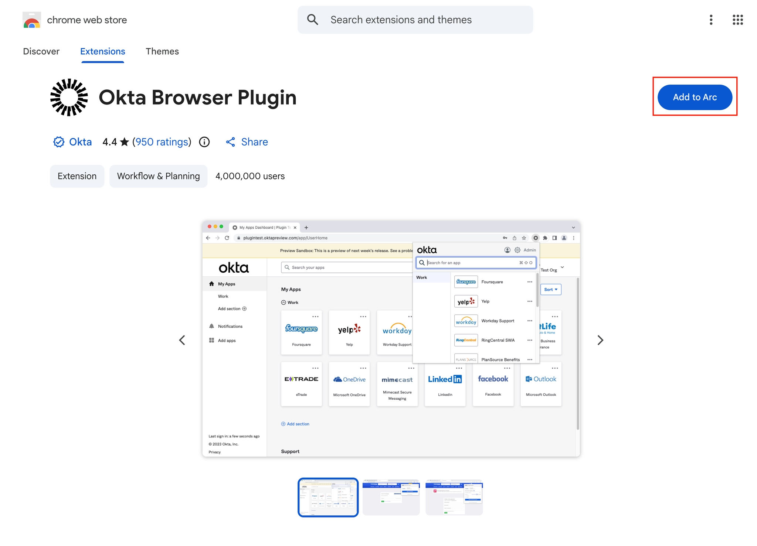Select the second screenshot thumbnail
This screenshot has width=757, height=546.
(391, 497)
